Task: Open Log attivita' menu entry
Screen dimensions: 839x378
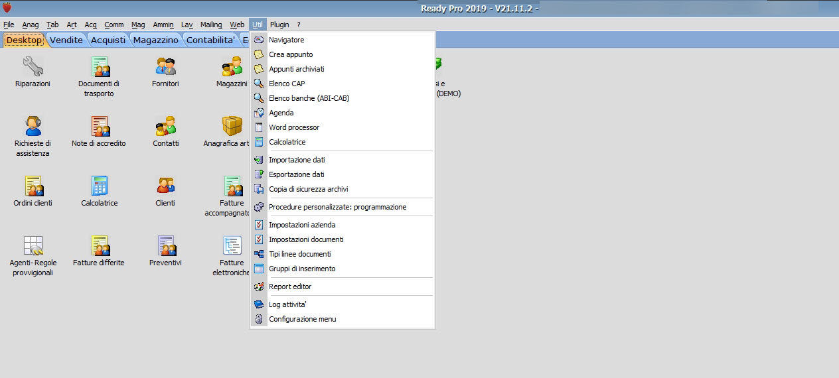Action: pos(343,304)
